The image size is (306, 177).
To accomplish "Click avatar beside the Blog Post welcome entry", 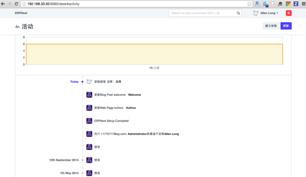I will (89, 95).
